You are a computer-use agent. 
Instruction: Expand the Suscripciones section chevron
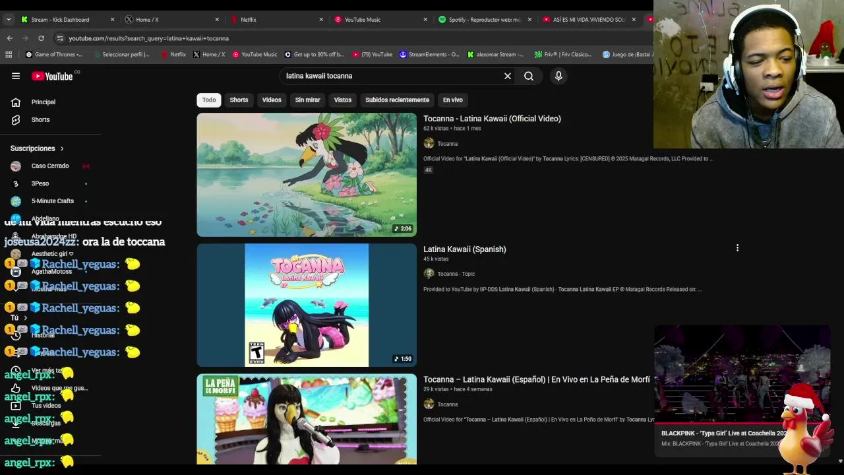(62, 148)
